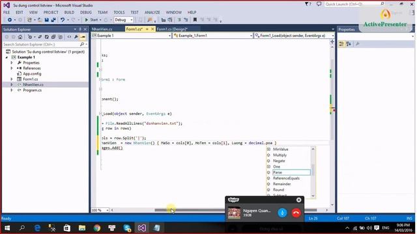Toggle auto-hide pin on Solution Explorer panel
417x234 pixels.
click(80, 29)
